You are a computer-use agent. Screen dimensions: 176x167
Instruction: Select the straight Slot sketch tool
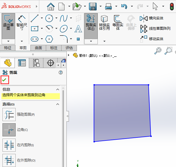coord(35,39)
